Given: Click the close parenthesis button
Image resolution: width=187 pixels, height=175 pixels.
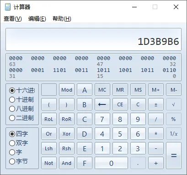Looking at the screenshot, I should [67, 104].
